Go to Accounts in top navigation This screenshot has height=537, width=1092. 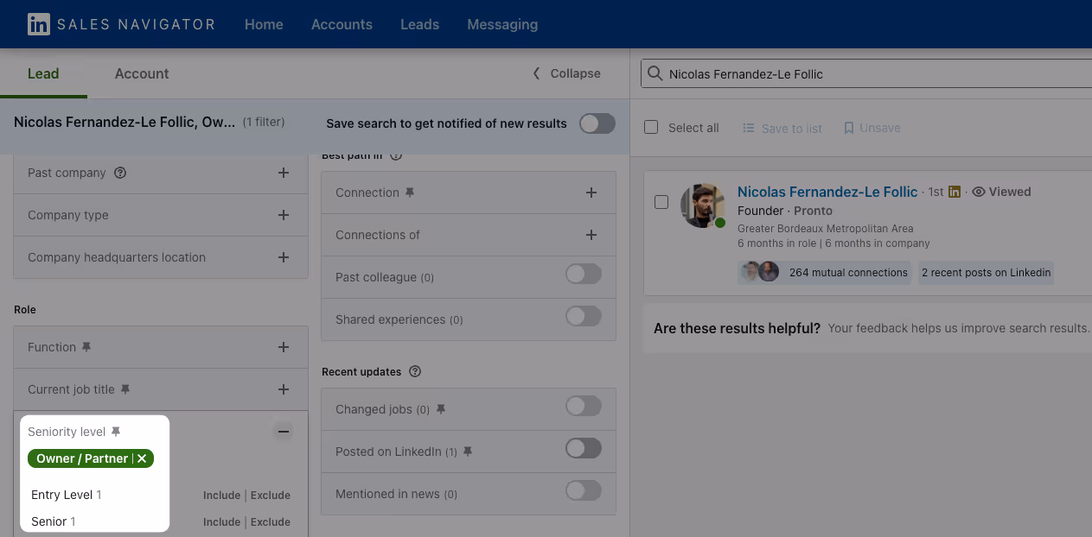[x=342, y=24]
